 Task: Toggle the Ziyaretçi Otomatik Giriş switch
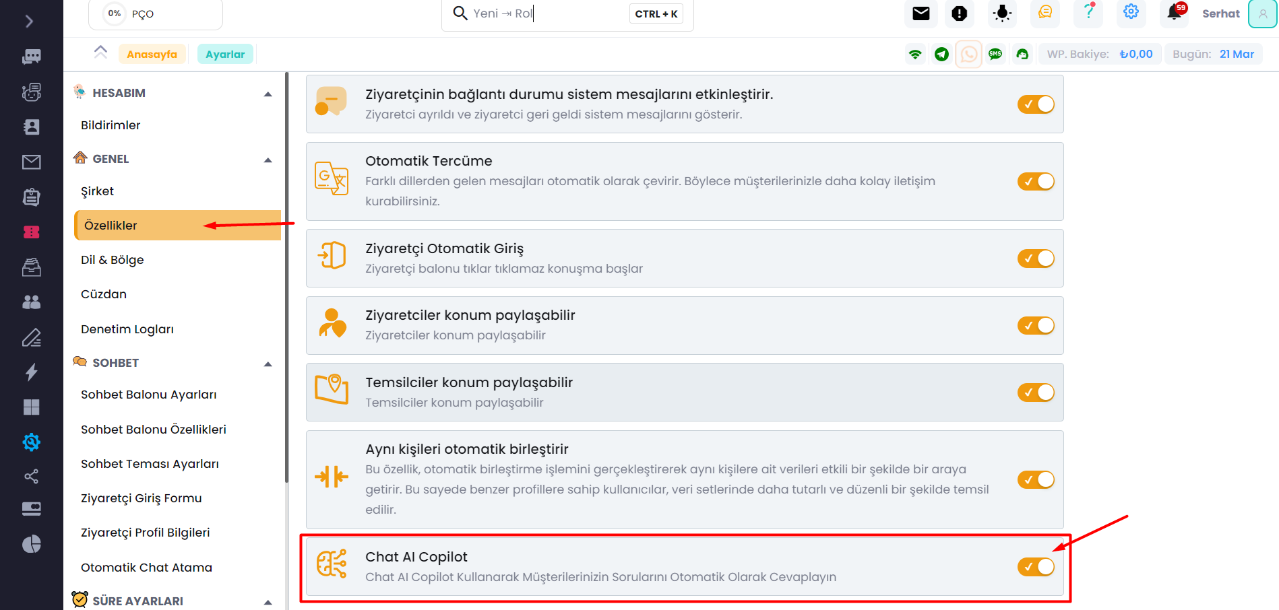tap(1036, 259)
